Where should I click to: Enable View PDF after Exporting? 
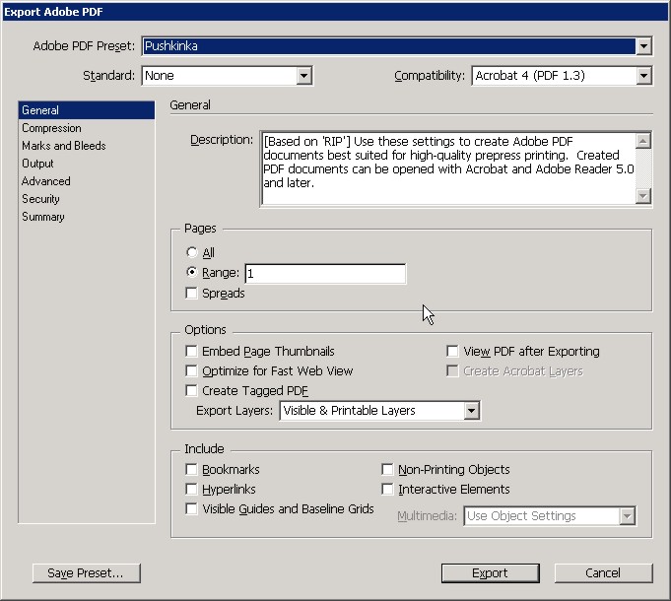pos(452,351)
